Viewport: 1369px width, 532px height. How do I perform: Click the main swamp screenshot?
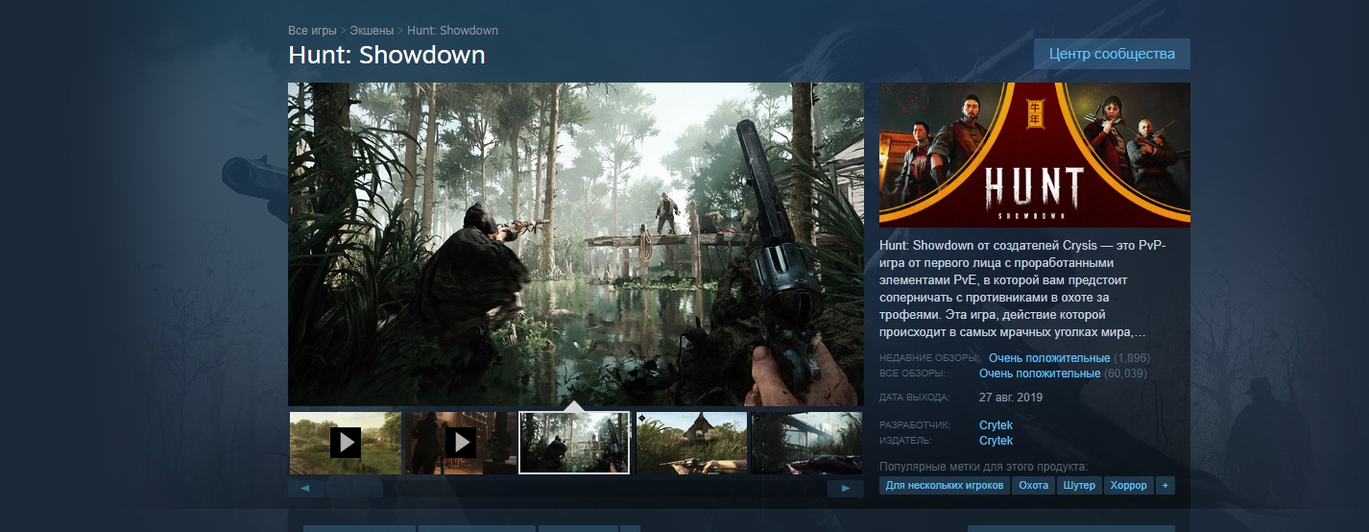(576, 244)
